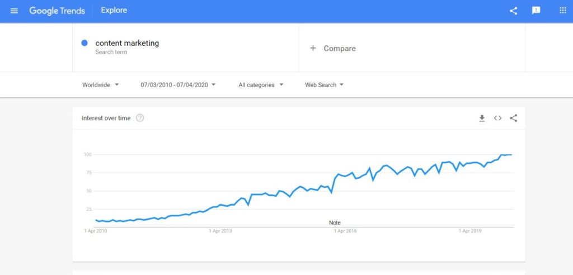This screenshot has height=275, width=573.
Task: Share the Interest over time chart
Action: click(514, 118)
